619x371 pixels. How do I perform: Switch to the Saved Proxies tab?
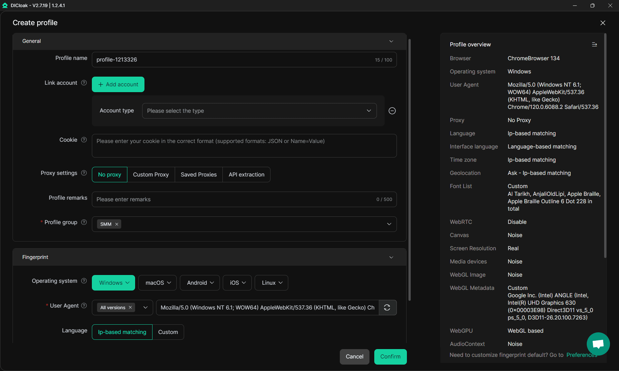point(199,174)
